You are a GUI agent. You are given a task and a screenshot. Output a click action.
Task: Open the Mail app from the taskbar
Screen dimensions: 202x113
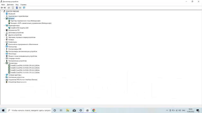[x=74, y=110]
